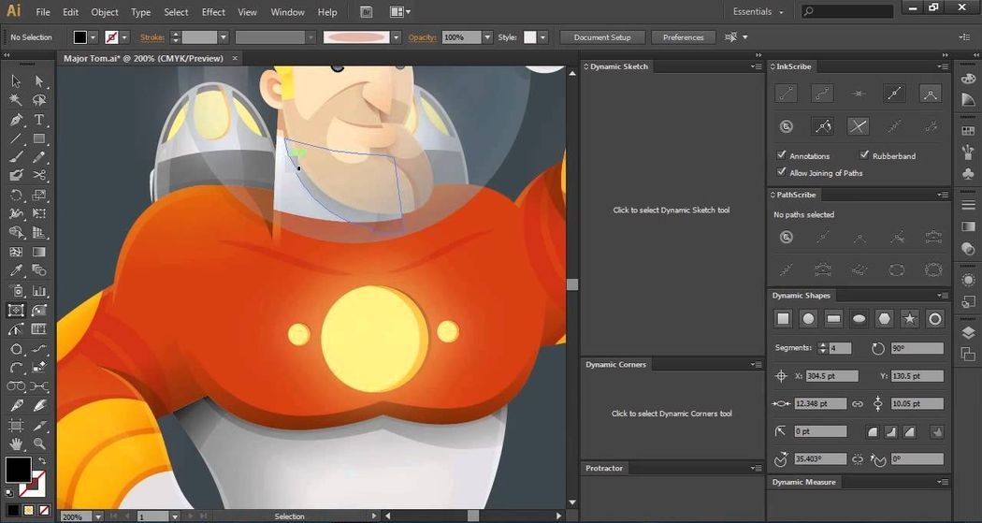Uncheck Allow Joining of Paths checkbox

coord(781,171)
